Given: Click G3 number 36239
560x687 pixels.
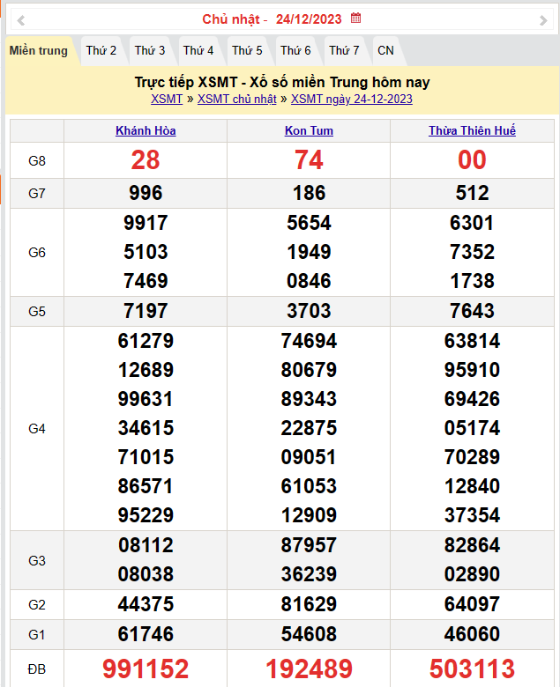Looking at the screenshot, I should pos(310,574).
